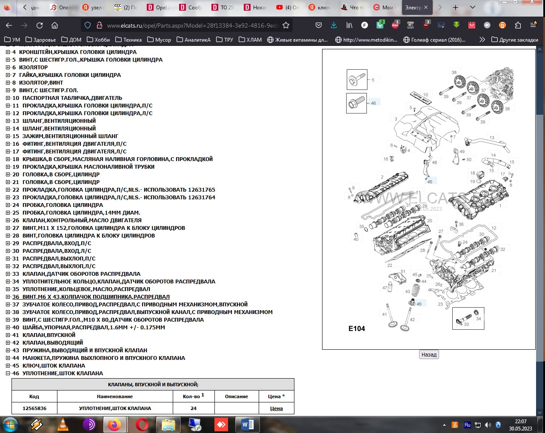
Task: Expand item 41 КЛАПАН,ВПУСКНОЙ
Action: click(x=8, y=335)
